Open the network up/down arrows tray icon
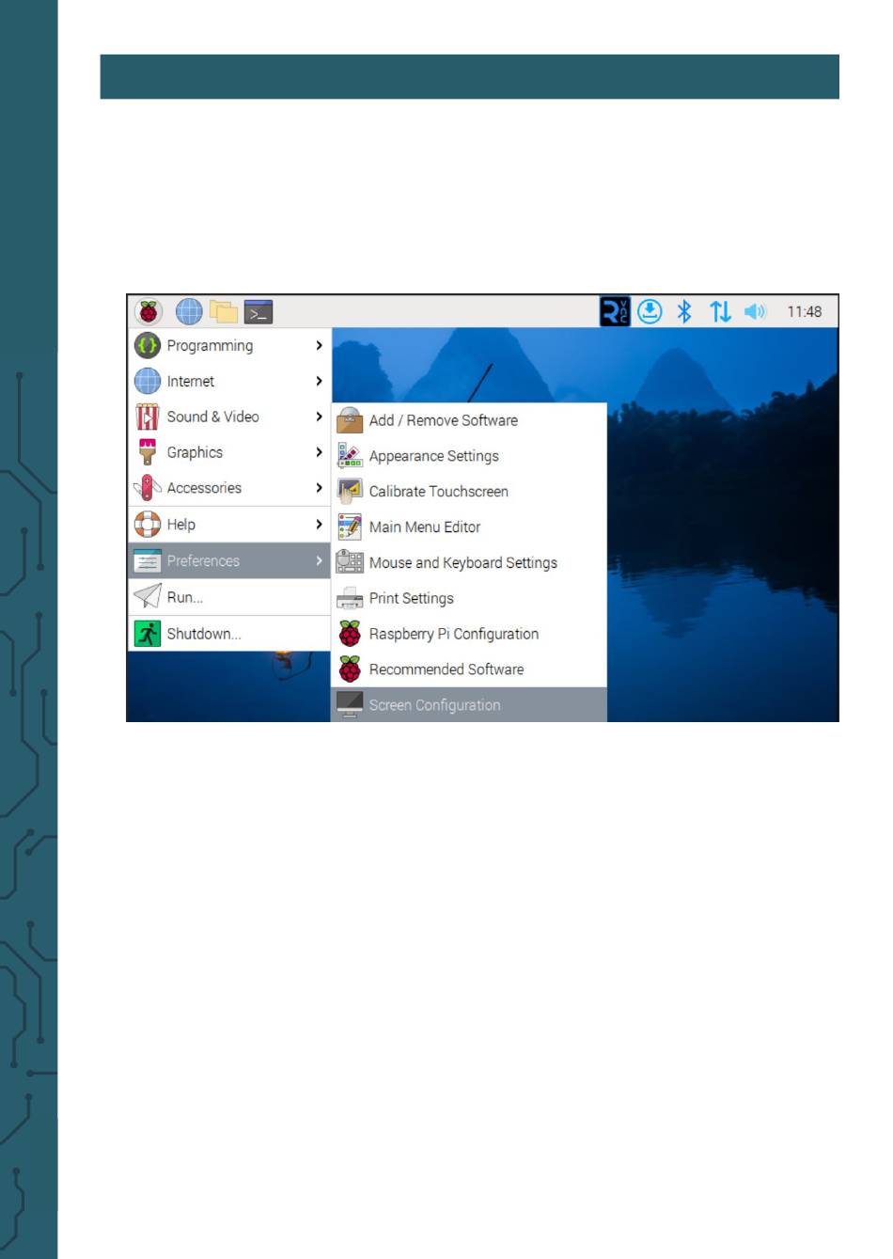The image size is (893, 1259). pos(720,311)
